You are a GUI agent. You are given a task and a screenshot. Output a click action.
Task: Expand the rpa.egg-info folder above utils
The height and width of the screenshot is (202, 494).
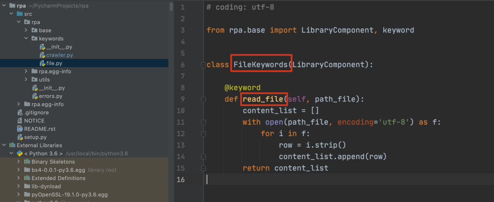[x=27, y=71]
